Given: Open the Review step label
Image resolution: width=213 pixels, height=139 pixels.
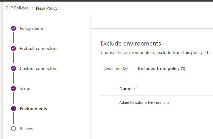Looking at the screenshot, I should click(x=27, y=129).
